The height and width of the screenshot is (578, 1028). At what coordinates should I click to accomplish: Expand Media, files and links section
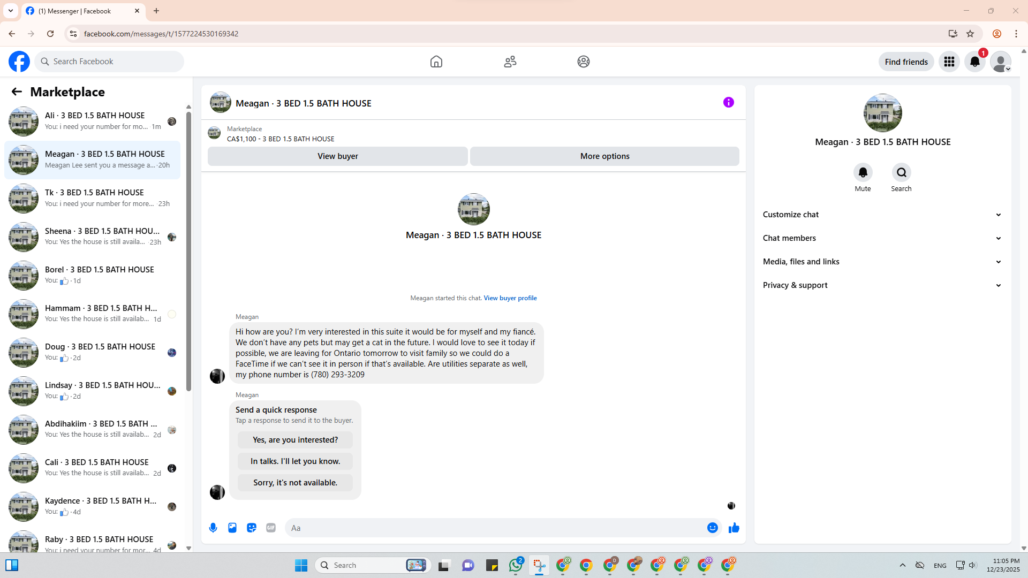[882, 262]
